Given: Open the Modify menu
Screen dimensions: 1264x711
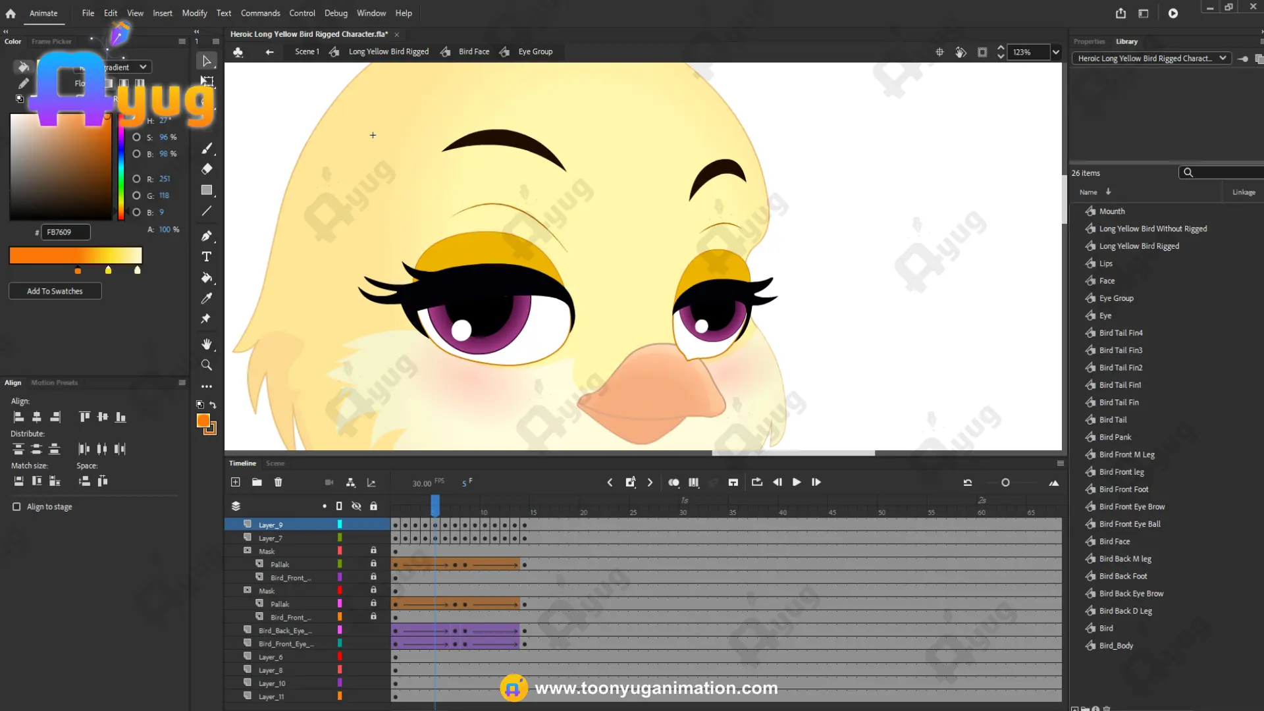Looking at the screenshot, I should tap(194, 13).
